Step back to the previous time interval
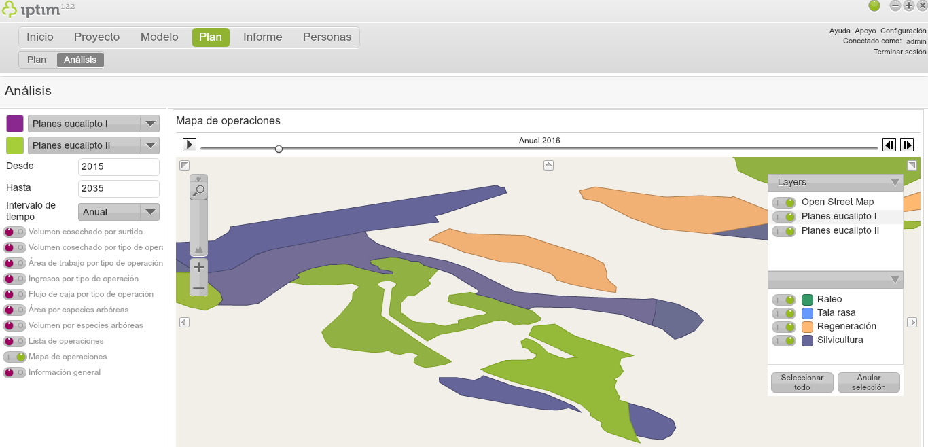This screenshot has width=928, height=447. pos(889,145)
